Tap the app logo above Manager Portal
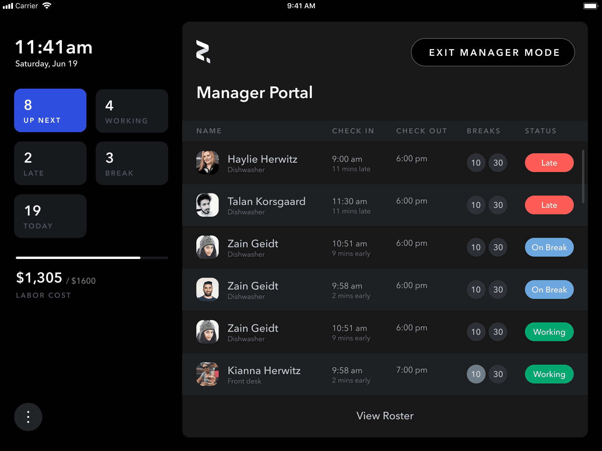 point(203,52)
